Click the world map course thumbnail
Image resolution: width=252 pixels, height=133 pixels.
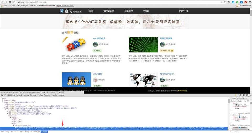pos(143,80)
